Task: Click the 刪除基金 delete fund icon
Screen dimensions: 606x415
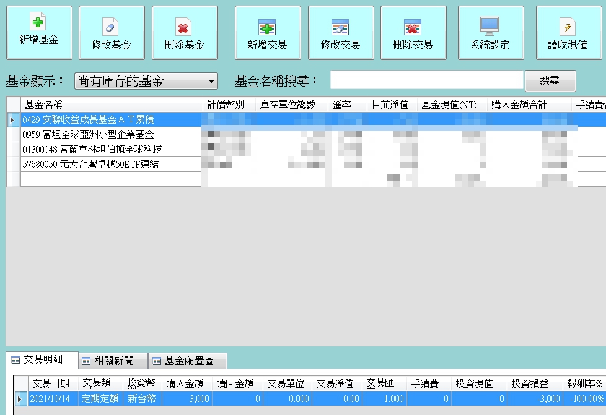Action: point(183,27)
